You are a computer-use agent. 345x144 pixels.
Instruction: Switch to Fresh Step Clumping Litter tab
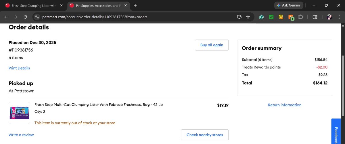point(34,5)
